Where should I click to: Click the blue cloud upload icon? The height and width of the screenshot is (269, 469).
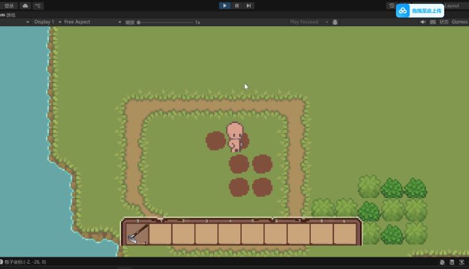click(403, 11)
